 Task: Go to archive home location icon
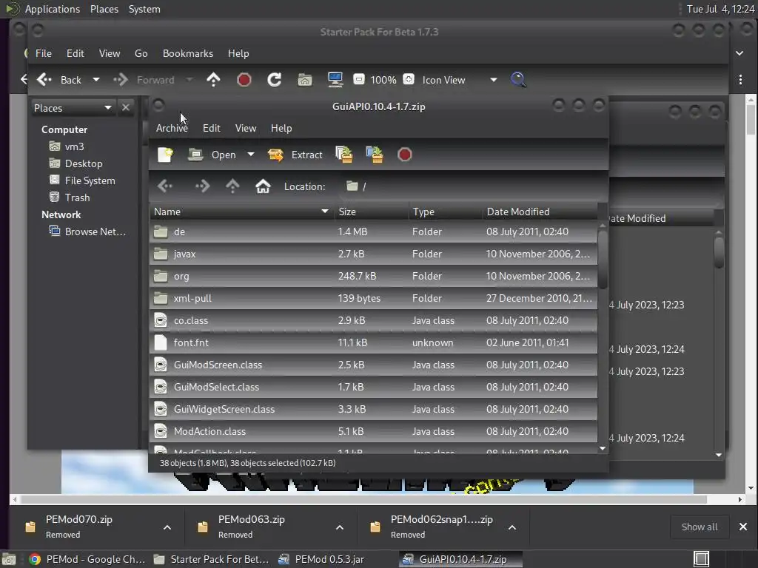[263, 186]
